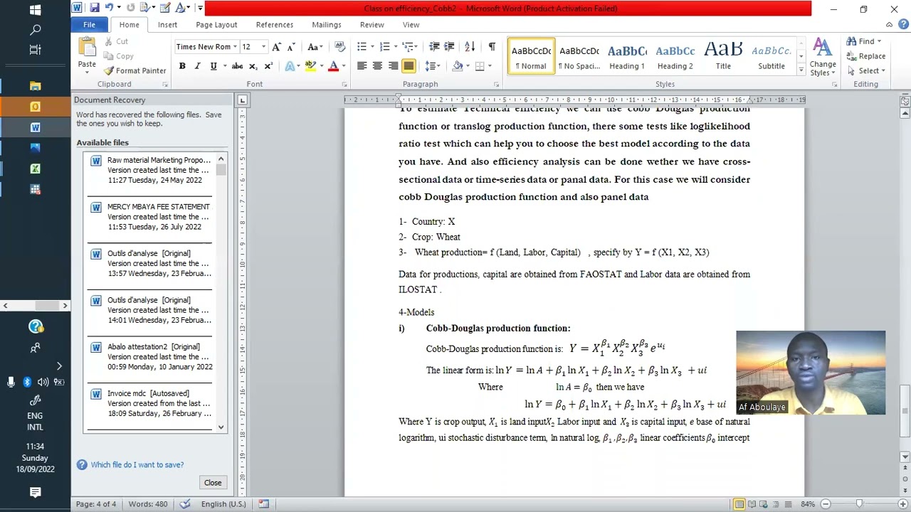Click the Superscript icon
The width and height of the screenshot is (911, 512).
(x=268, y=66)
